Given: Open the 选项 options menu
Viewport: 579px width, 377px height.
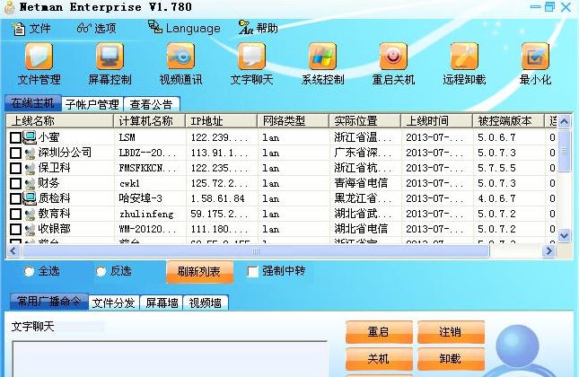Looking at the screenshot, I should tap(96, 28).
